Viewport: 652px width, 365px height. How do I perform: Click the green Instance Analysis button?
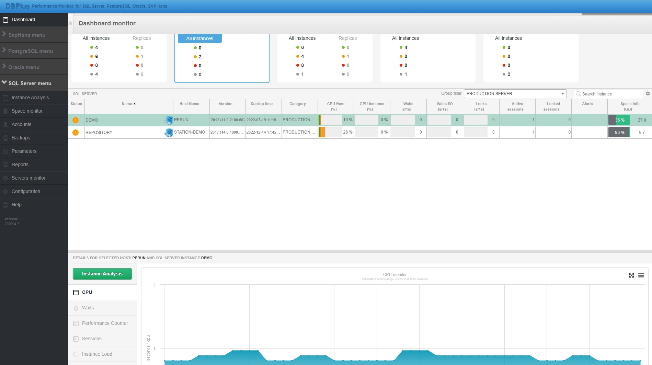[x=102, y=274]
